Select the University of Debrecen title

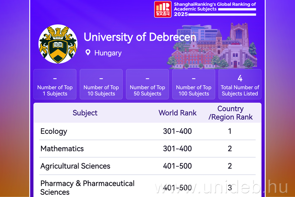point(140,37)
